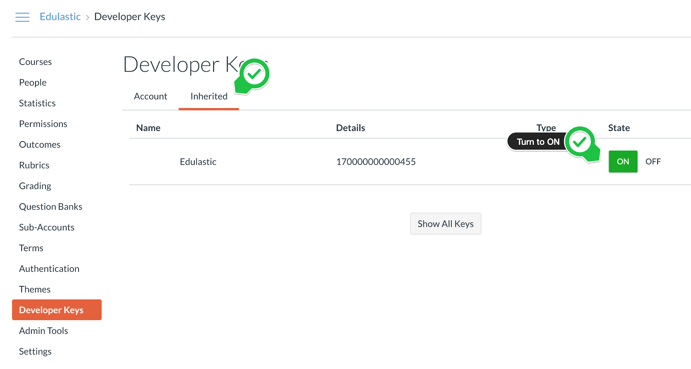Open People in the sidebar

point(33,82)
